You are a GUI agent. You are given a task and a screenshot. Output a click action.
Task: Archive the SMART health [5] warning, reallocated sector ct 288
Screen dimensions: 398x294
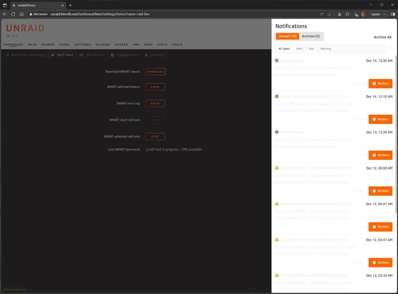pos(380,263)
